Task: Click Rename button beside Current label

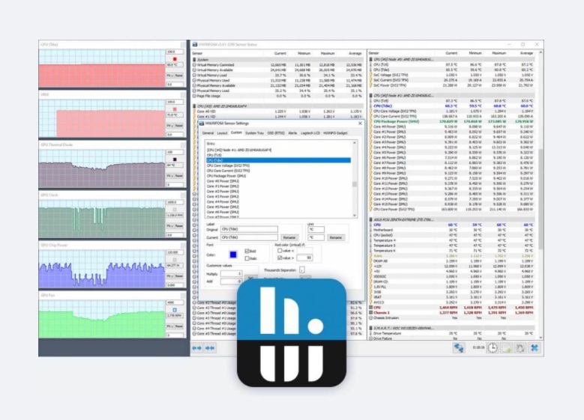Action: point(289,237)
